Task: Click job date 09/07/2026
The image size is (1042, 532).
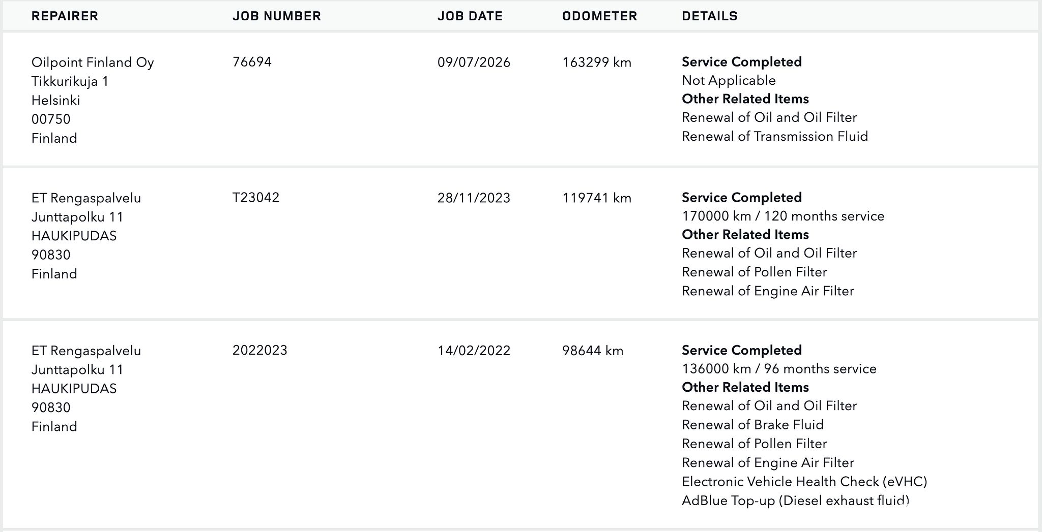Action: pos(474,62)
